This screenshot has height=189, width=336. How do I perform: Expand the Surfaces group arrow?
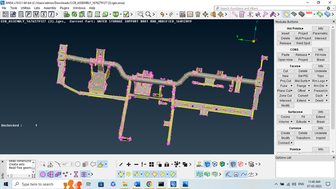pyautogui.click(x=302, y=112)
